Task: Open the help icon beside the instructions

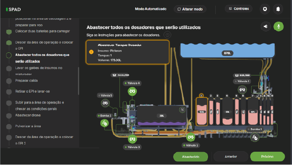Action: click(x=167, y=35)
